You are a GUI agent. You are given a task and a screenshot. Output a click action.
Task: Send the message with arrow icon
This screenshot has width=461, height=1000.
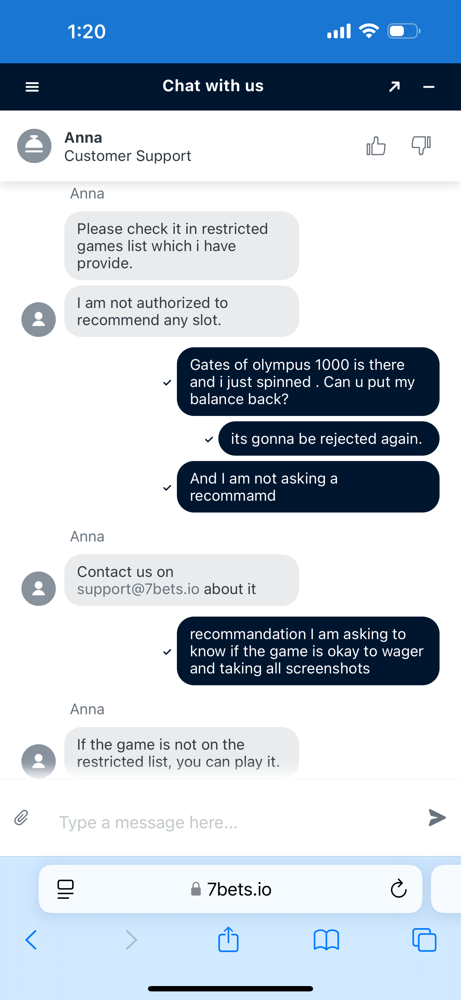(437, 817)
